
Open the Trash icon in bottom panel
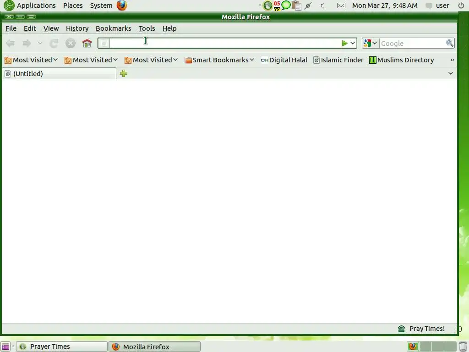coord(463,346)
